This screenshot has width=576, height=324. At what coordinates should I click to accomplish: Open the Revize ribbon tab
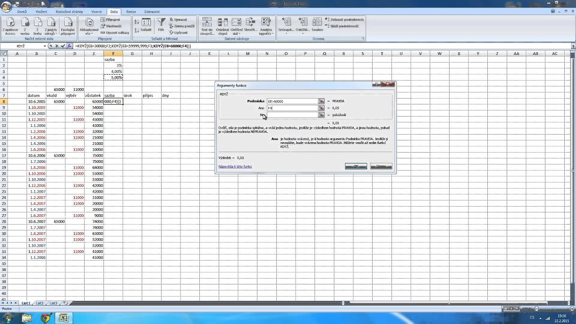pos(131,12)
